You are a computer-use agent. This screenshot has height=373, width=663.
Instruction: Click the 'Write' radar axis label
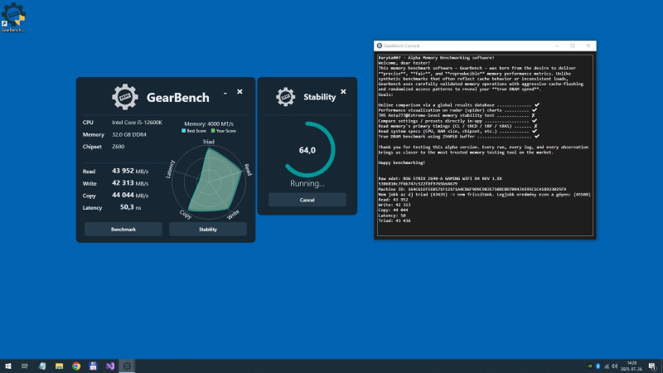pos(233,215)
